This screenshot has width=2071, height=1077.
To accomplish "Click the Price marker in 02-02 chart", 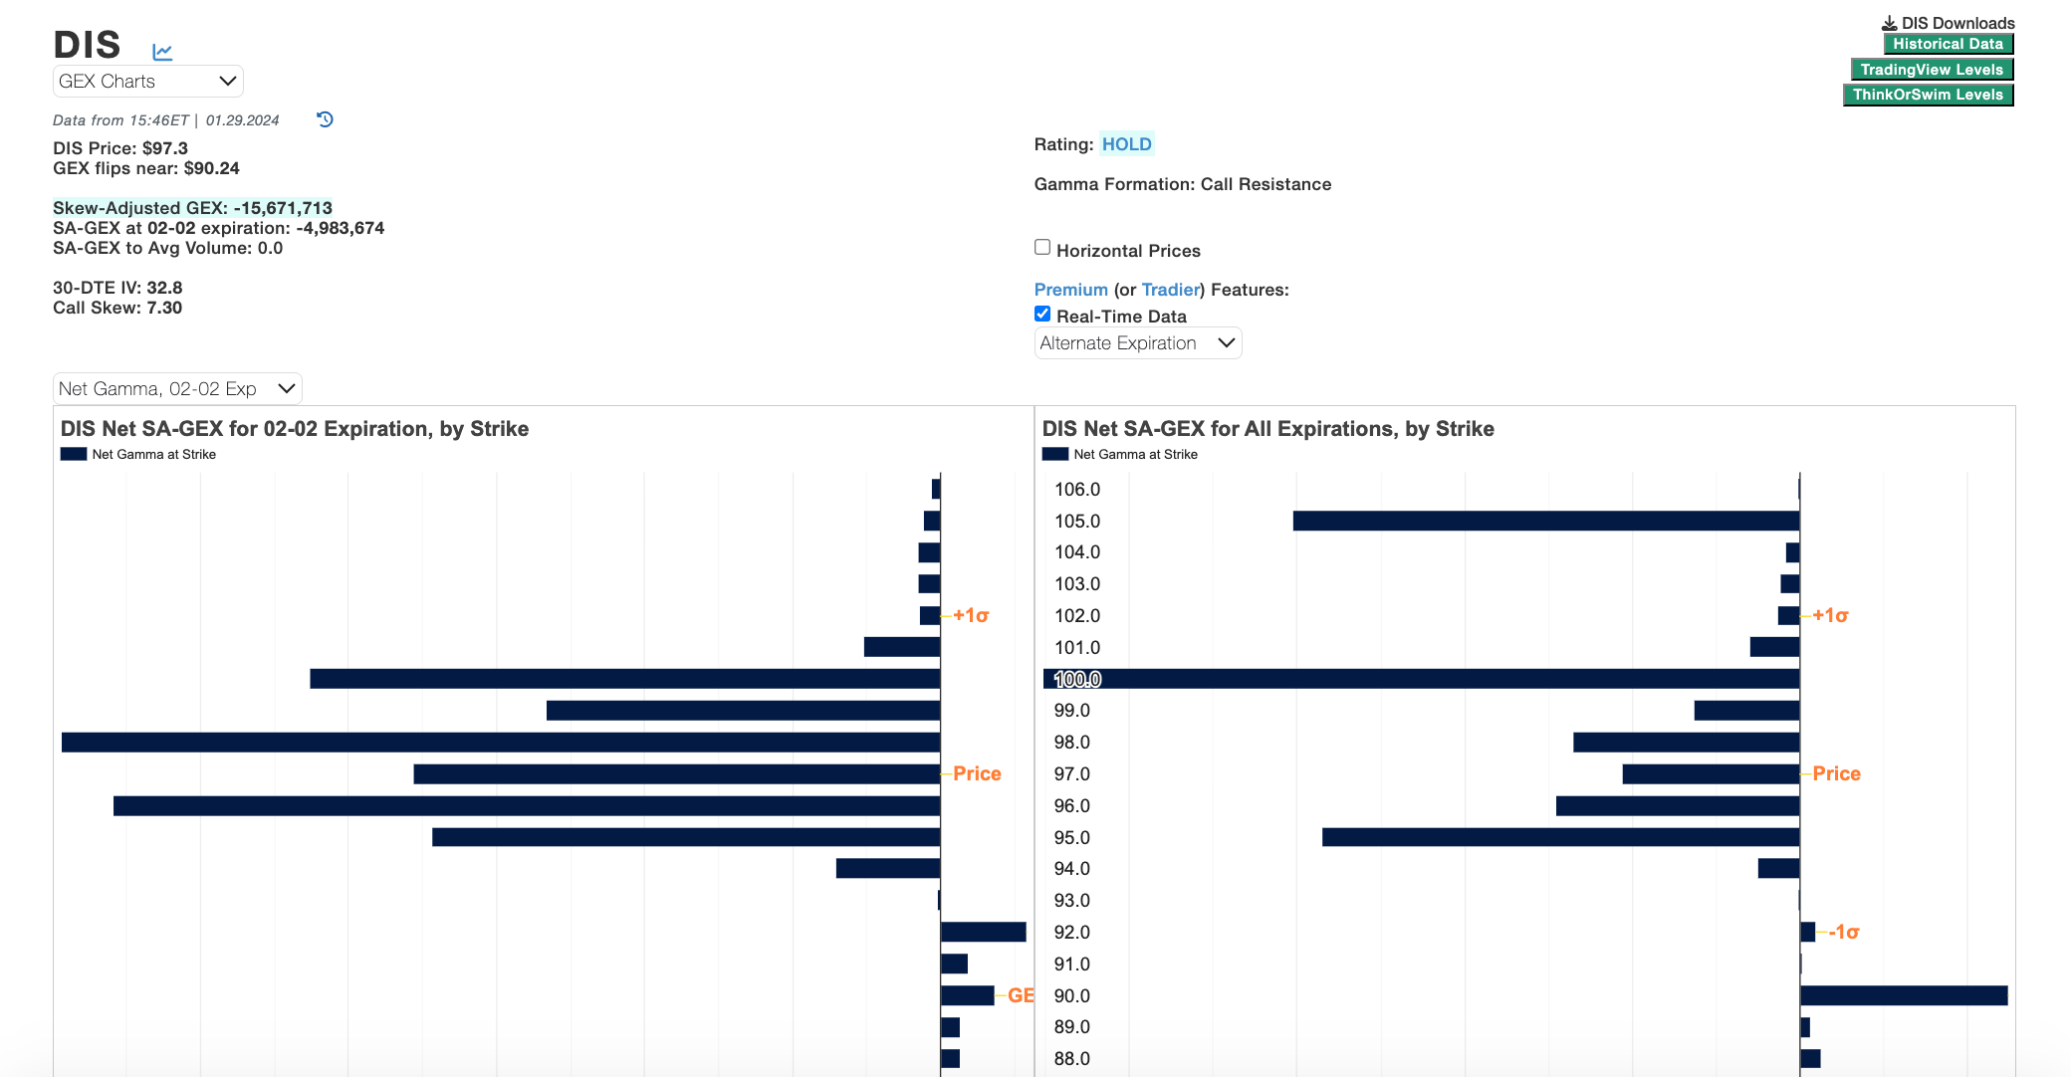I will pos(977,773).
